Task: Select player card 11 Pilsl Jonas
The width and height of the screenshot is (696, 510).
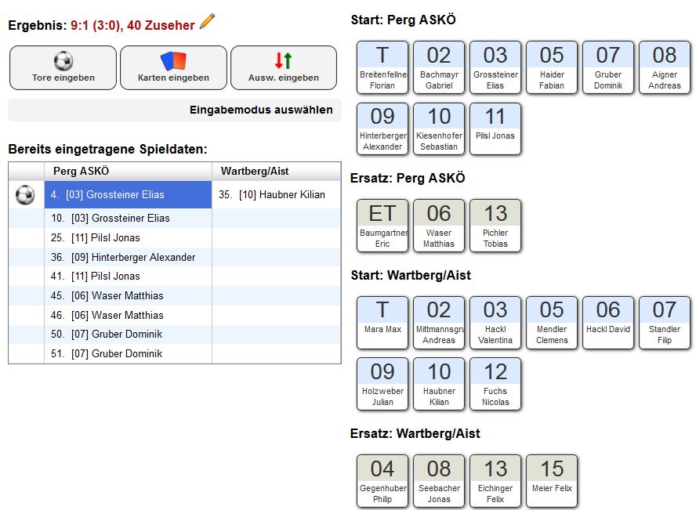Action: 495,128
